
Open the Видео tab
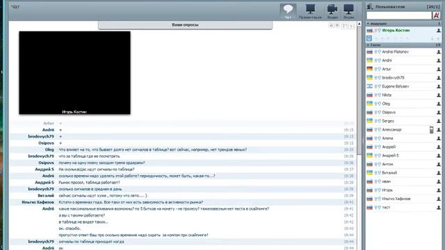coord(332,11)
